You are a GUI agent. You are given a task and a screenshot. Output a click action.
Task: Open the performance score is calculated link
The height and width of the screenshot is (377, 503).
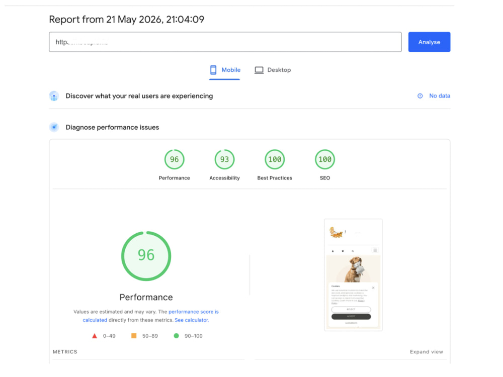coord(151,316)
